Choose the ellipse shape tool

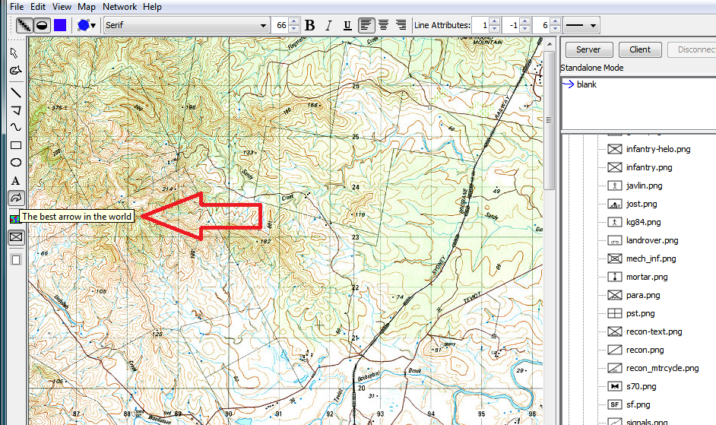15,163
